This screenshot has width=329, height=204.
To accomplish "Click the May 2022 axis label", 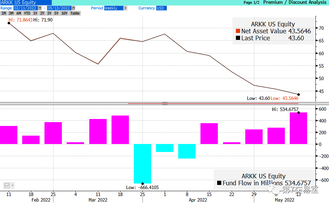I will (285, 200).
